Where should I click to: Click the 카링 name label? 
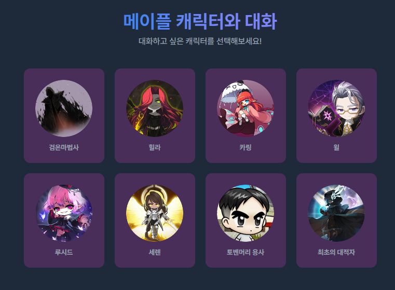(x=246, y=147)
